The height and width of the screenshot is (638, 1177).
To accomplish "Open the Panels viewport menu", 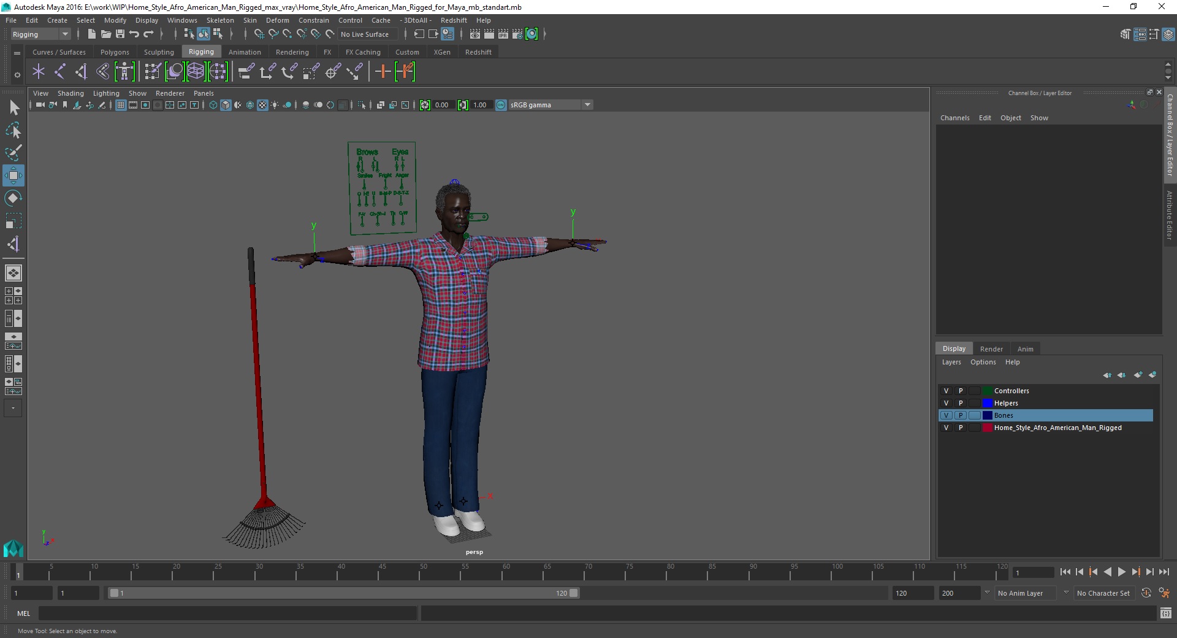I will coord(204,93).
